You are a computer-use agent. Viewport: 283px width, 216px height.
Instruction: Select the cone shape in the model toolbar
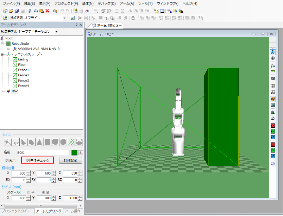39,142
